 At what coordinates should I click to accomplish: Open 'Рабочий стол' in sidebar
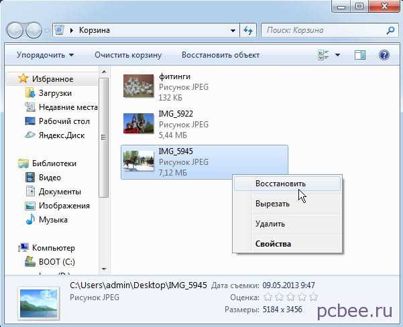pos(64,121)
